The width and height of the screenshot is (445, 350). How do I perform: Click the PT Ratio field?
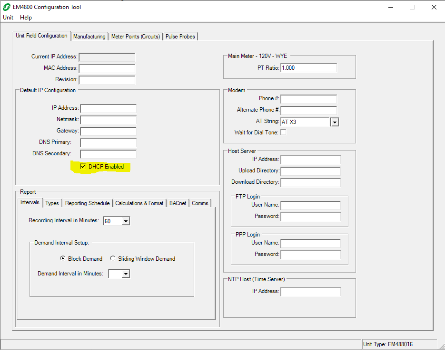308,68
